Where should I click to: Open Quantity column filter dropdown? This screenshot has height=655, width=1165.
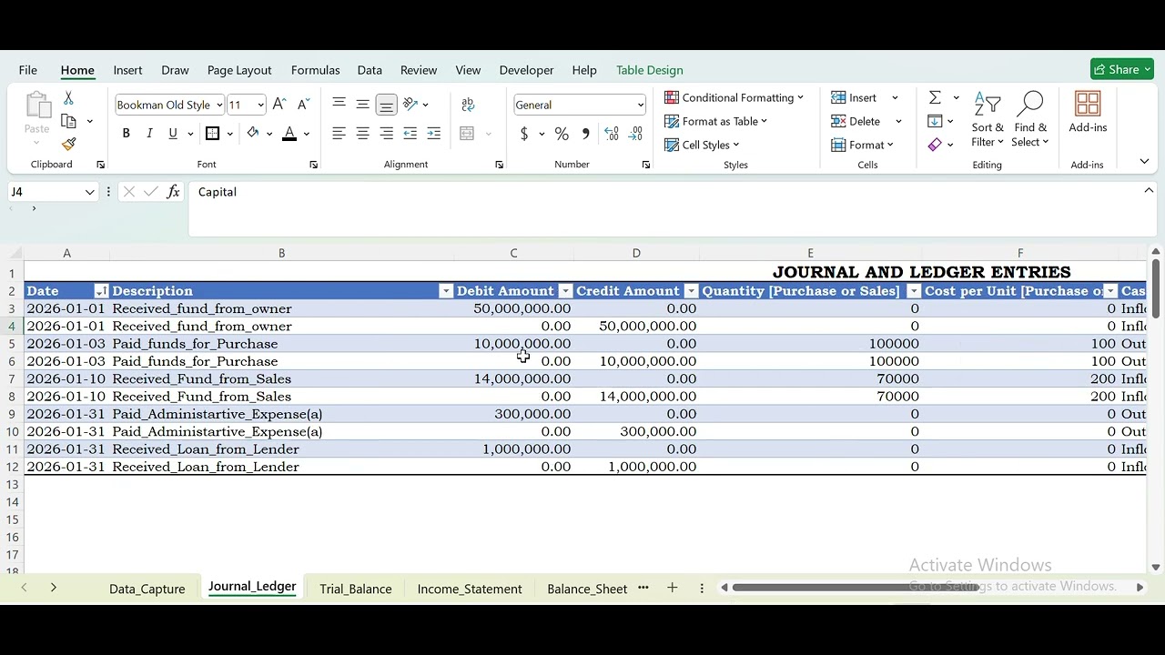click(x=913, y=291)
